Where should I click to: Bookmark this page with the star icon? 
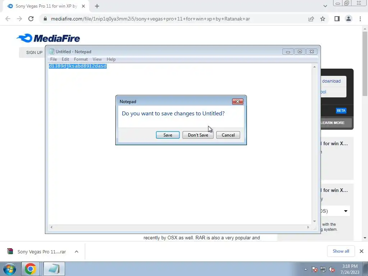323,19
